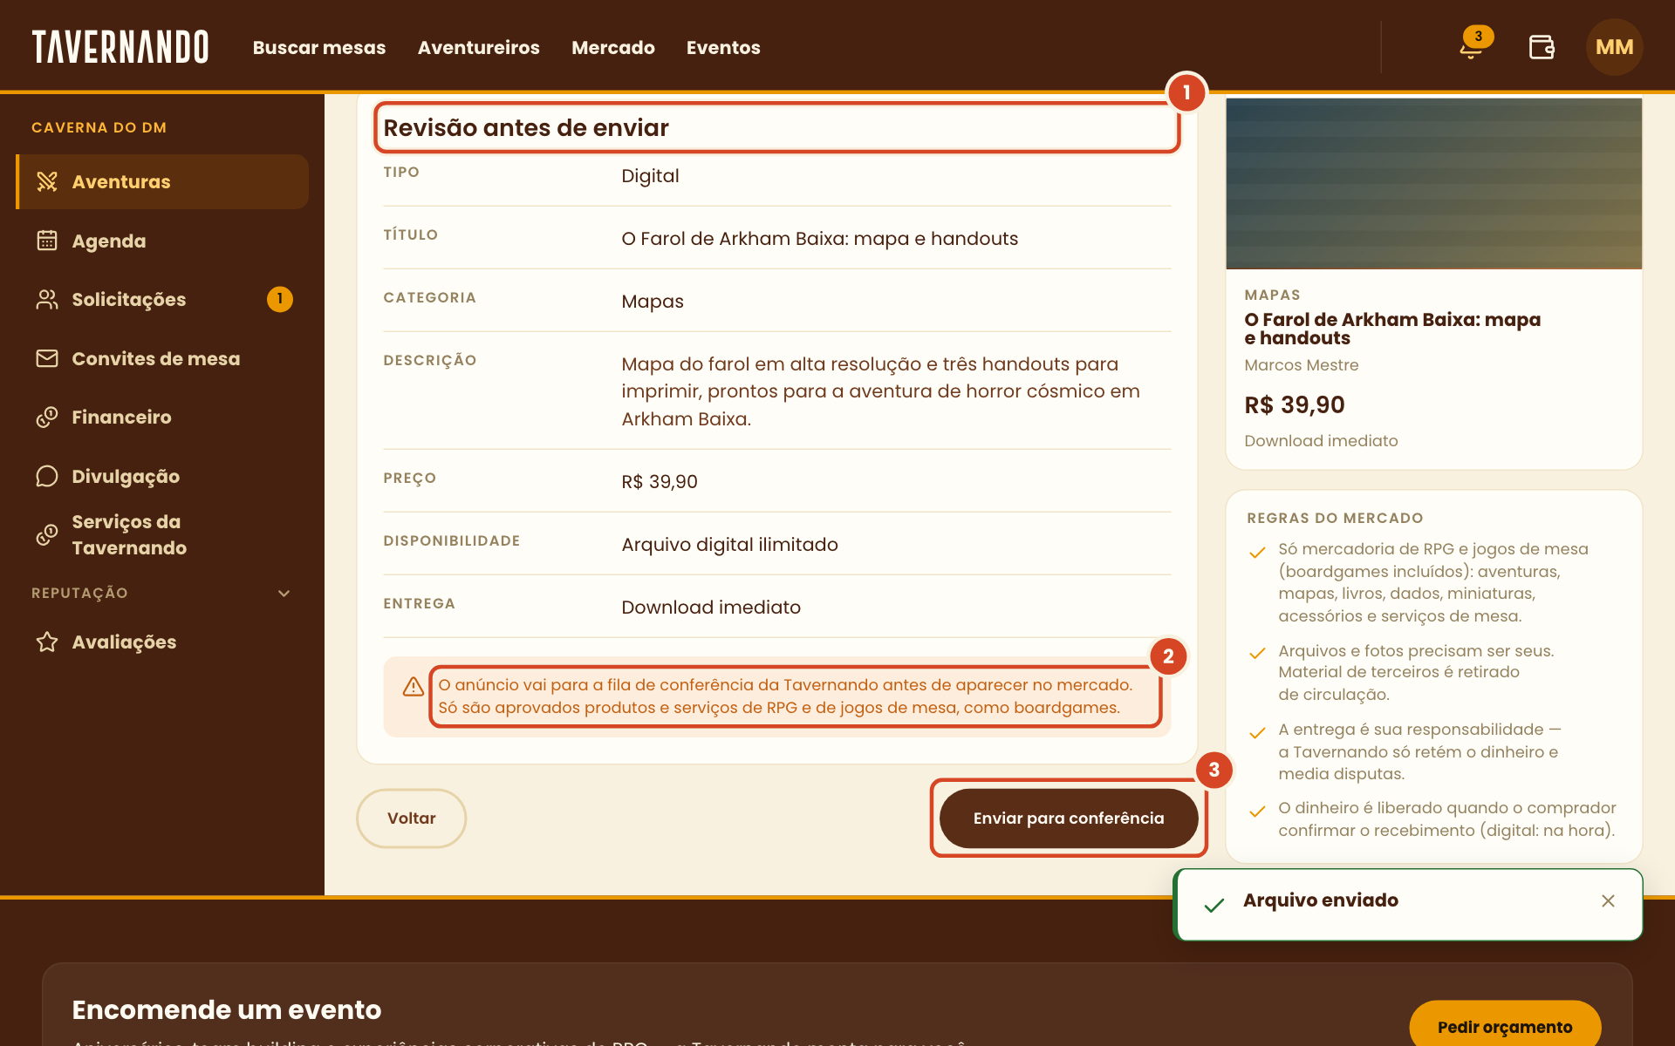Open Divulgação in the sidebar
1675x1046 pixels.
pos(162,476)
